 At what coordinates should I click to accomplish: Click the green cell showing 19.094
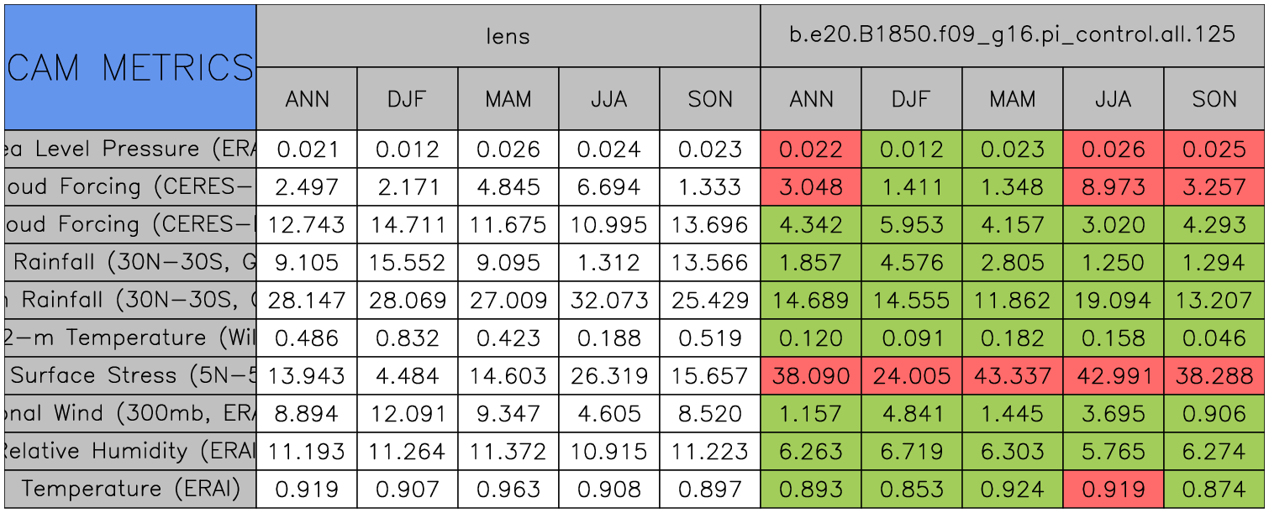pos(1113,300)
